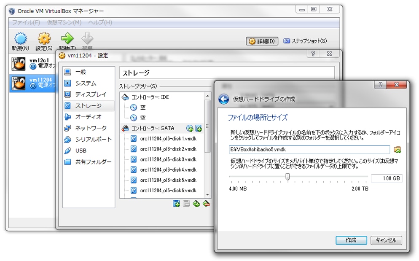The width and height of the screenshot is (419, 261).
Task: Click the 1.00 GB size field
Action: [x=387, y=178]
